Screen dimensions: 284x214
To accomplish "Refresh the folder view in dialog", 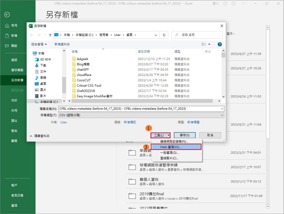I will click(164, 35).
